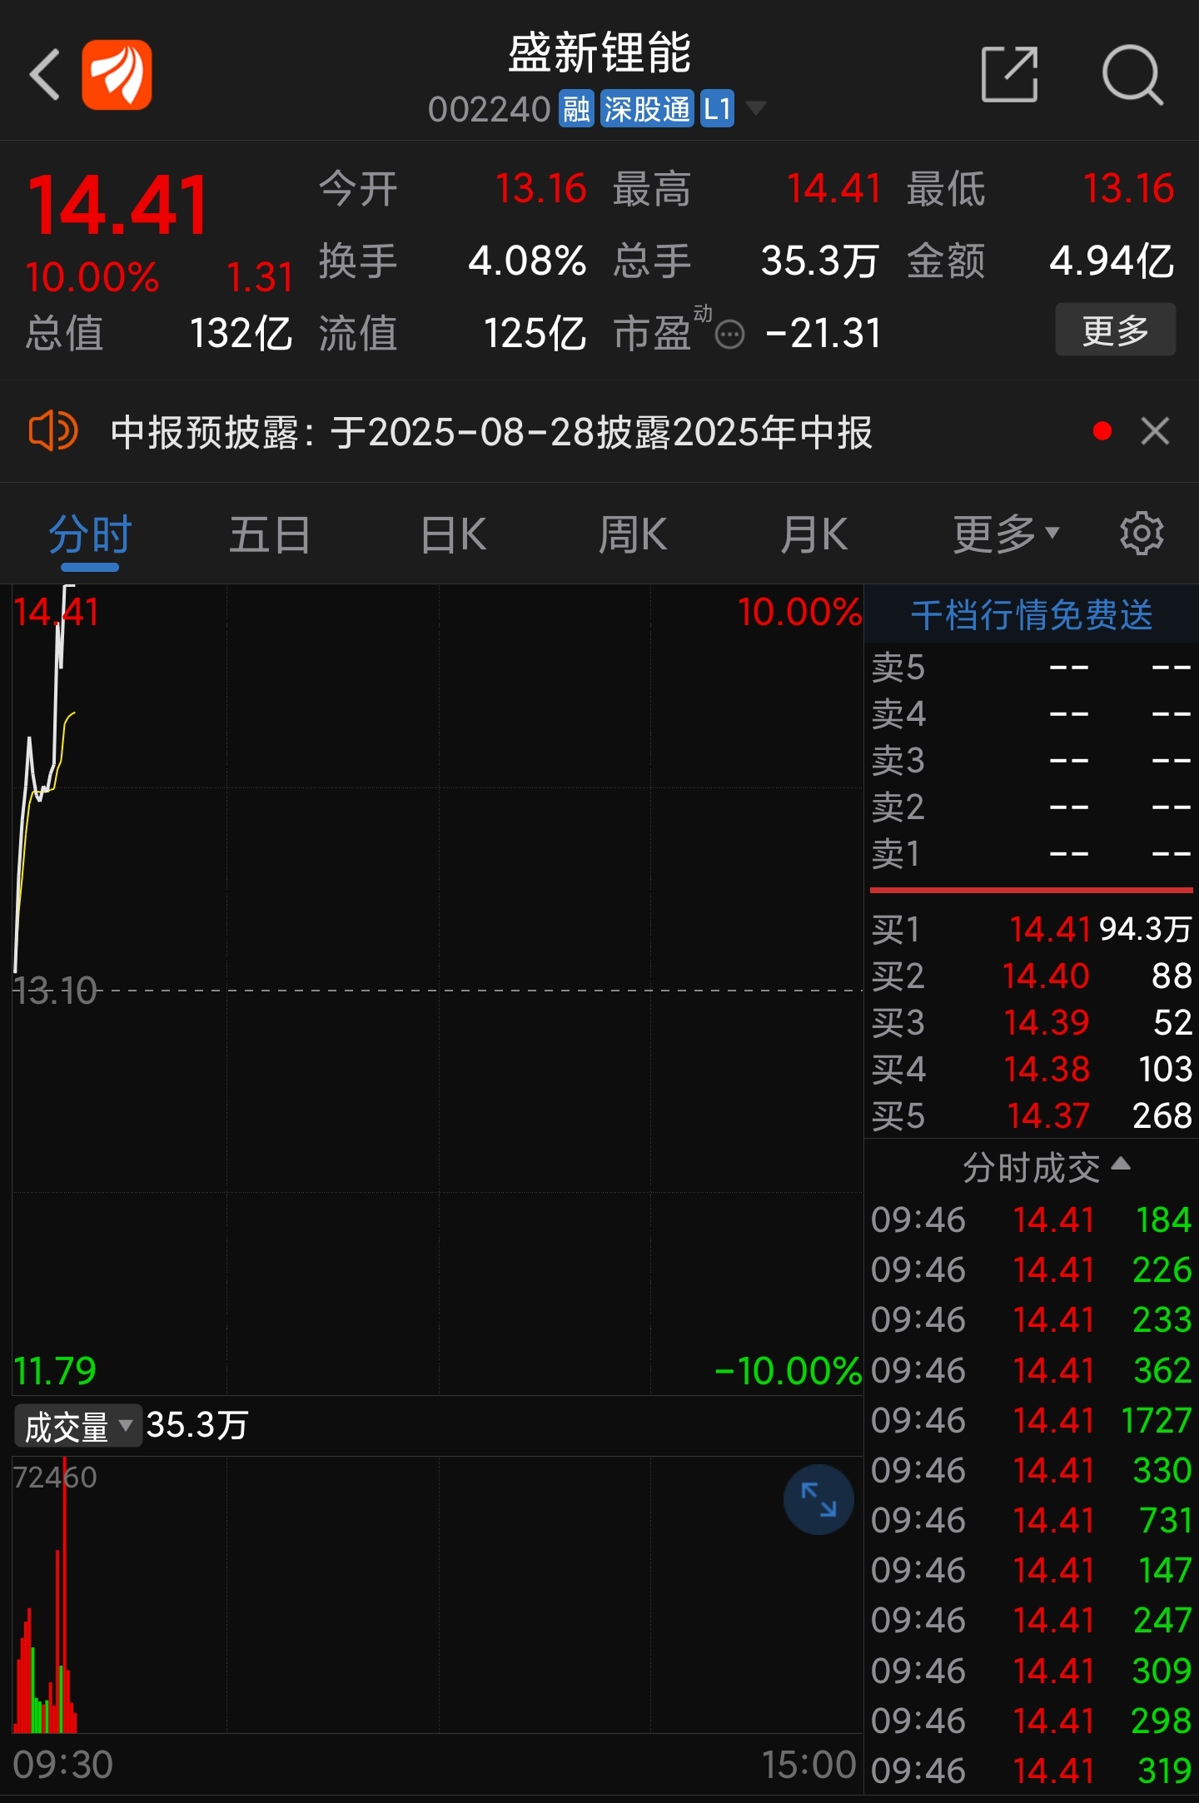Tap the P/E ratio info bubble icon
The image size is (1199, 1803).
click(730, 335)
